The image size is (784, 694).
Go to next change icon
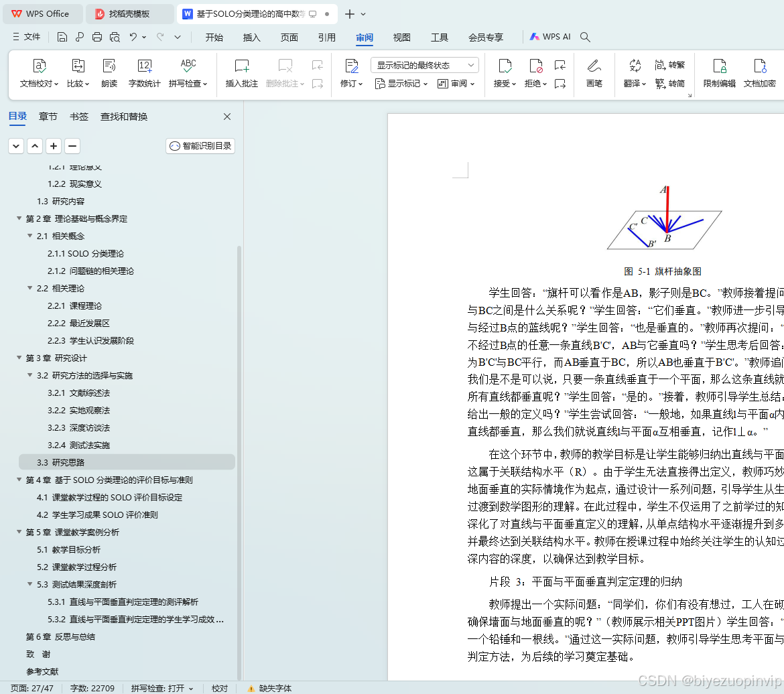(560, 84)
